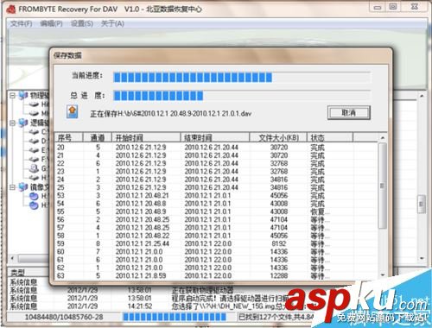Select row with 序号 63
Image resolution: width=432 pixels, height=328 pixels.
point(216,275)
